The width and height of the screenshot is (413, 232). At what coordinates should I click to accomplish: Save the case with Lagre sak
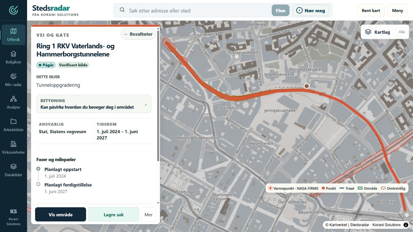(114, 215)
